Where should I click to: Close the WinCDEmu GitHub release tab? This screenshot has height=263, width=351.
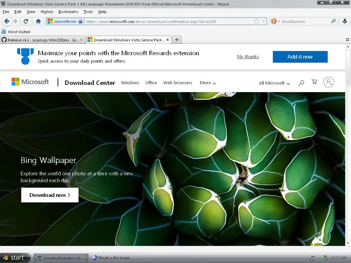[82, 40]
